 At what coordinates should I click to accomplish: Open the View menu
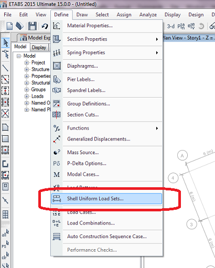click(41, 15)
